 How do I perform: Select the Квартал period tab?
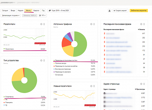[36, 11]
